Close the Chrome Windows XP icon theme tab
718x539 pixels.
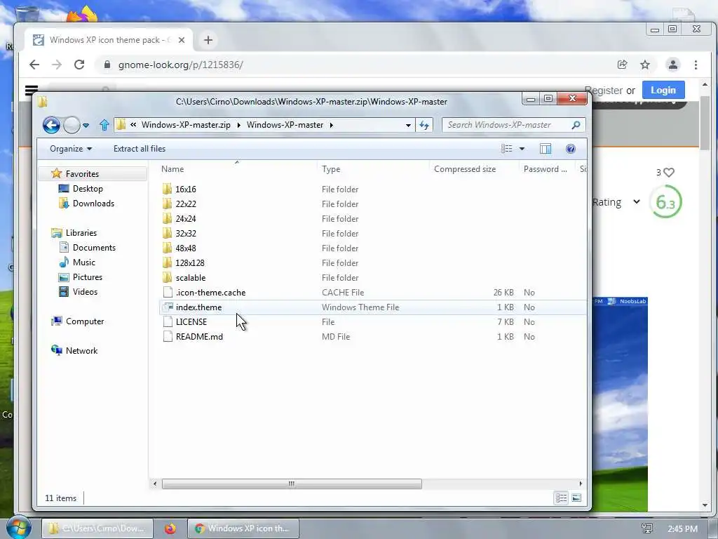(x=182, y=40)
